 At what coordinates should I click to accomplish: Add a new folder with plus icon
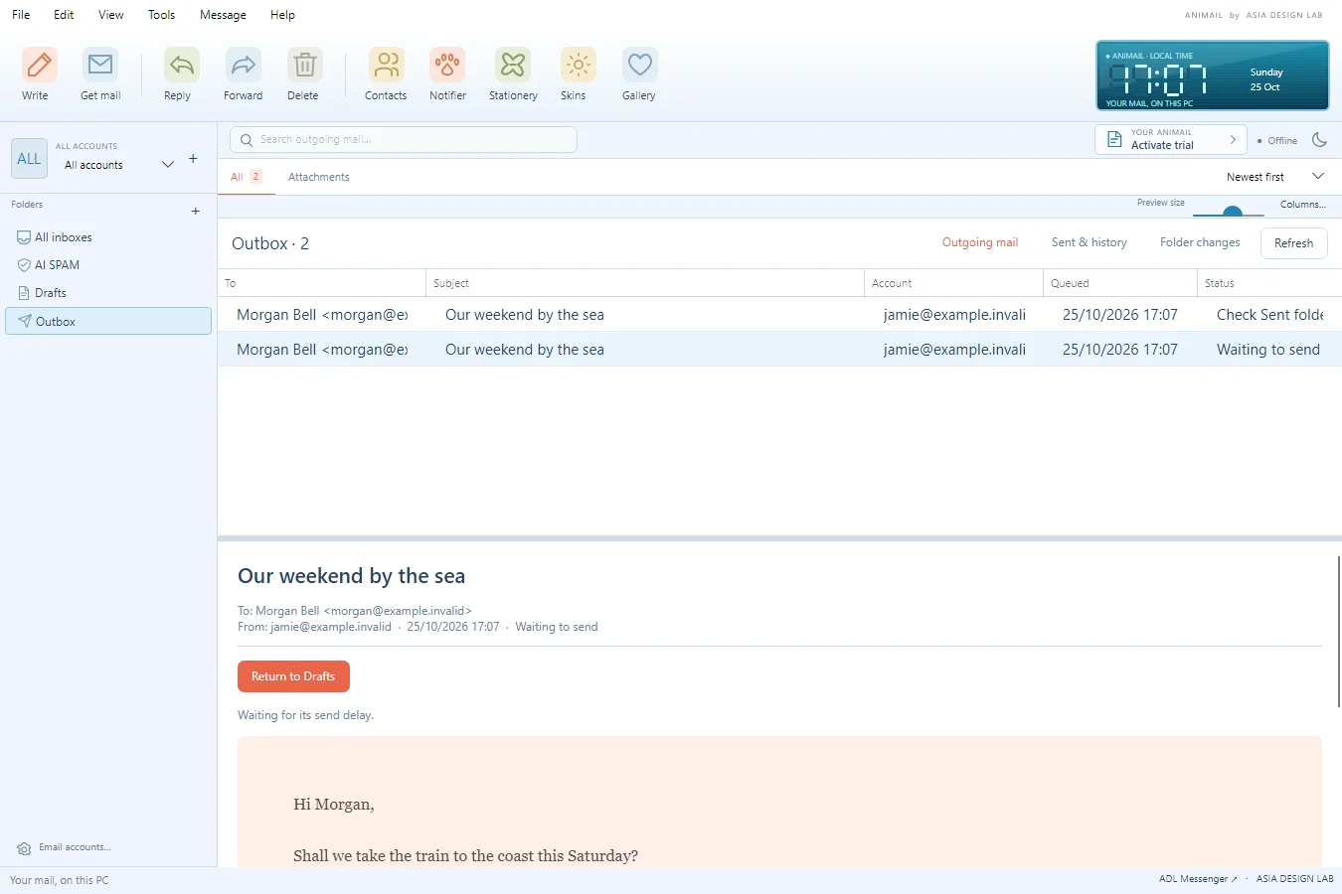pyautogui.click(x=196, y=211)
